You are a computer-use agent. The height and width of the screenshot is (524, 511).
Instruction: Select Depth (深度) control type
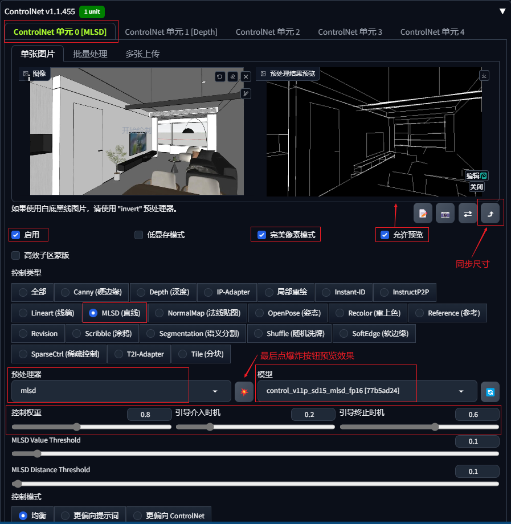(163, 292)
